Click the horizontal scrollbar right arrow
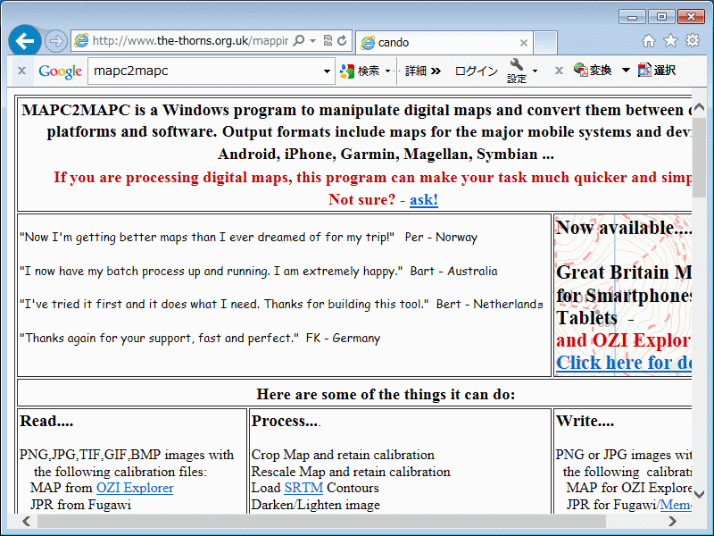714x536 pixels. (672, 521)
